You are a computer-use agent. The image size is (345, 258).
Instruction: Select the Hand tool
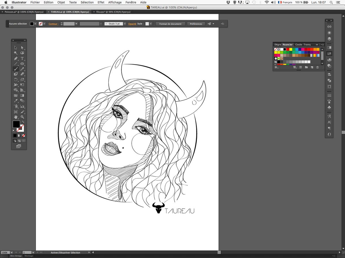click(16, 117)
